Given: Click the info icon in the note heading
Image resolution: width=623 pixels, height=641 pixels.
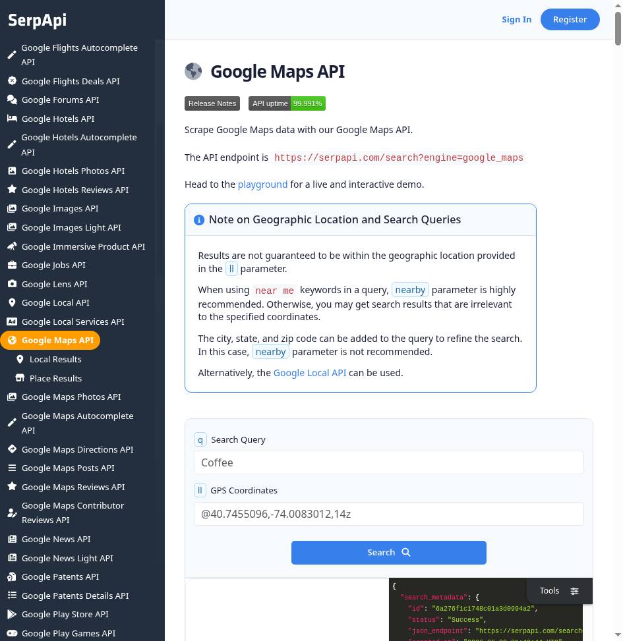Looking at the screenshot, I should coord(199,220).
